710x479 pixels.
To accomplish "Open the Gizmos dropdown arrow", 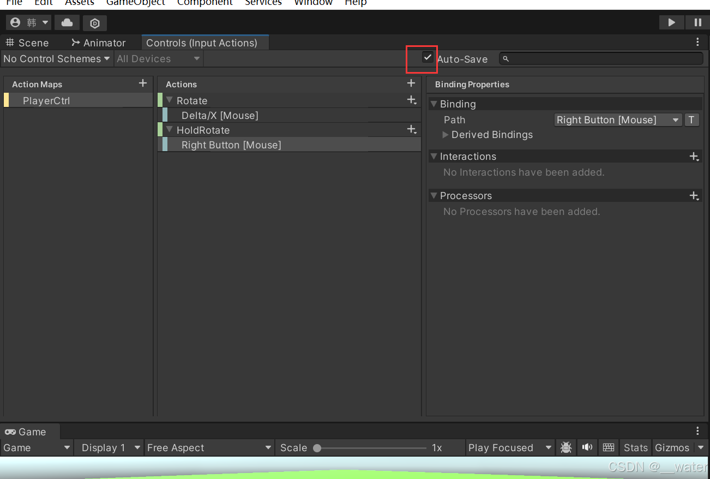I will (x=700, y=448).
